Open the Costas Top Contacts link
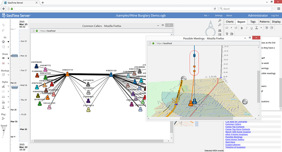Image resolution: width=282 pixels, height=152 pixels. [235, 127]
